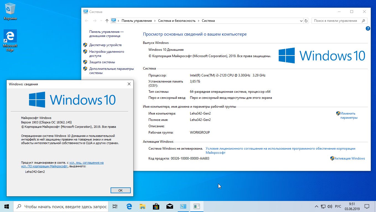Open the blue help question mark
The height and width of the screenshot is (212, 376).
368,28
